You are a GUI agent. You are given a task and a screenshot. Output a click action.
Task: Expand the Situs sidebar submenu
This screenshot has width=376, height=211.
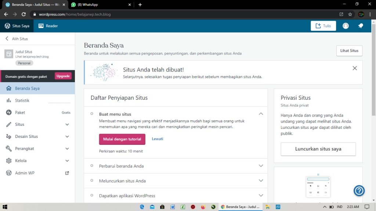pyautogui.click(x=67, y=124)
